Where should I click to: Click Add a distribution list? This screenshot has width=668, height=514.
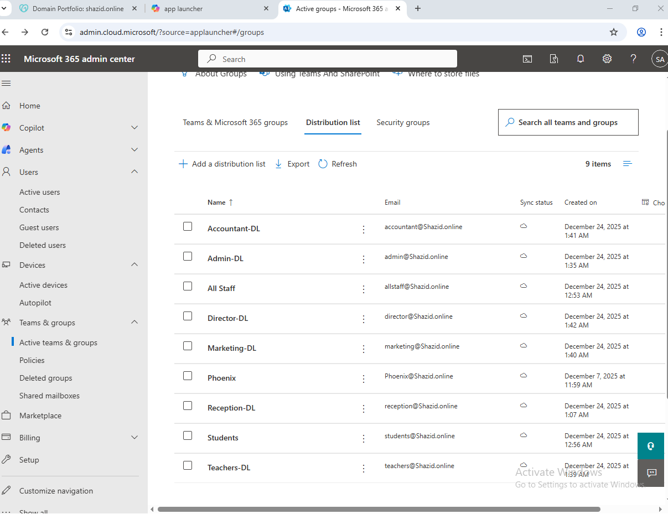pyautogui.click(x=222, y=164)
